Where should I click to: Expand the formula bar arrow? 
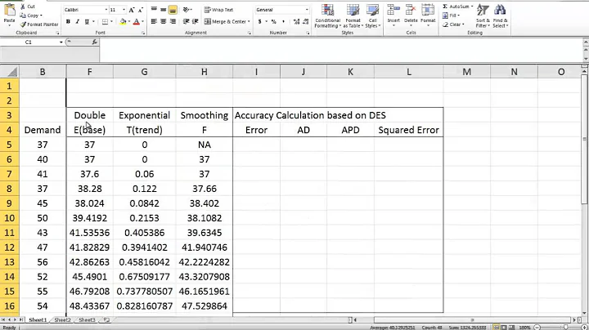[585, 42]
